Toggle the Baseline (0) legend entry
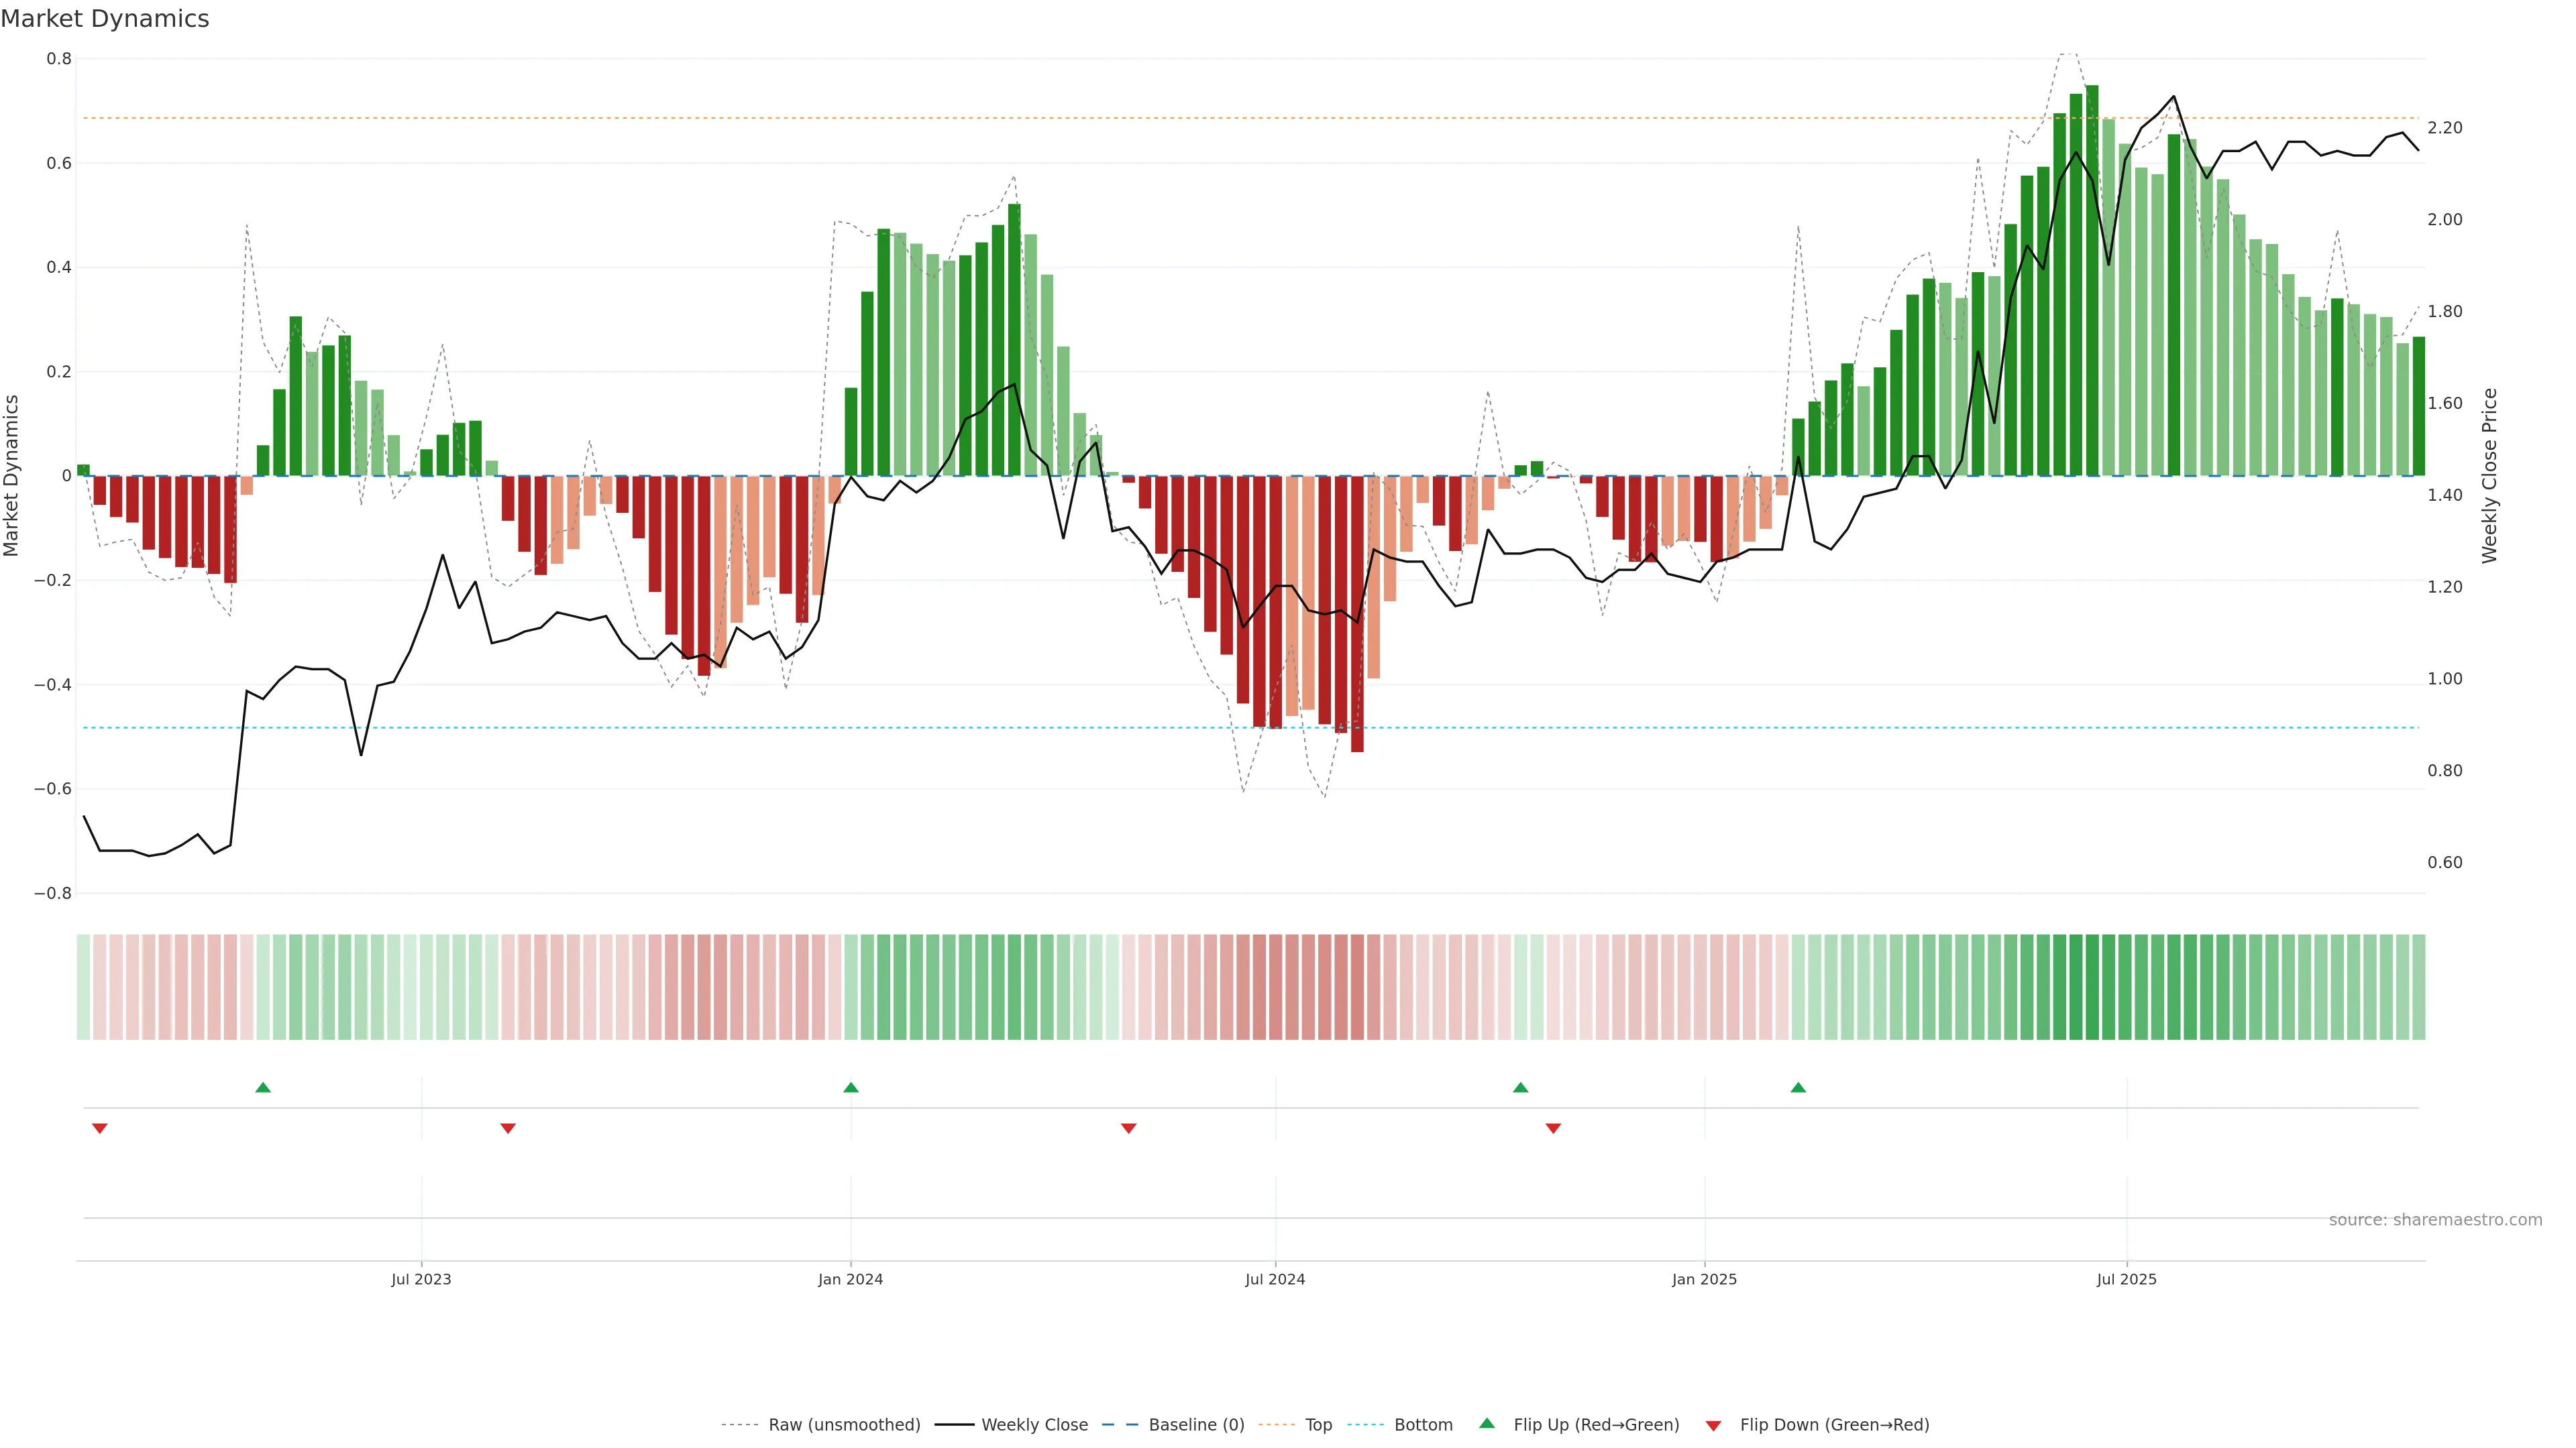Viewport: 2576px width, 1448px height. pyautogui.click(x=1196, y=1425)
